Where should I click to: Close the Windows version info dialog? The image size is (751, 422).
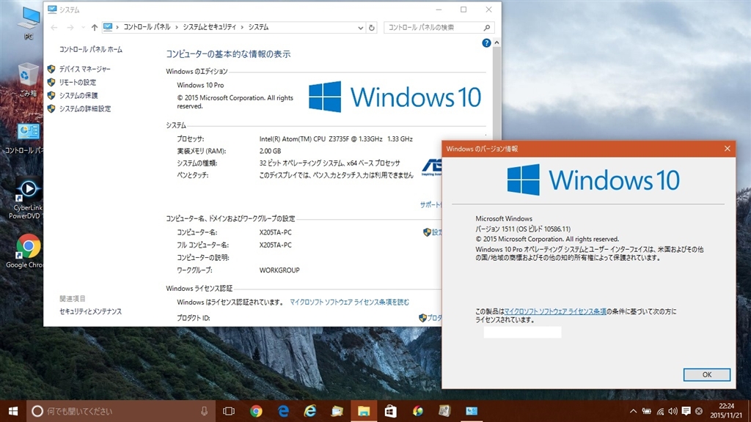coord(727,149)
